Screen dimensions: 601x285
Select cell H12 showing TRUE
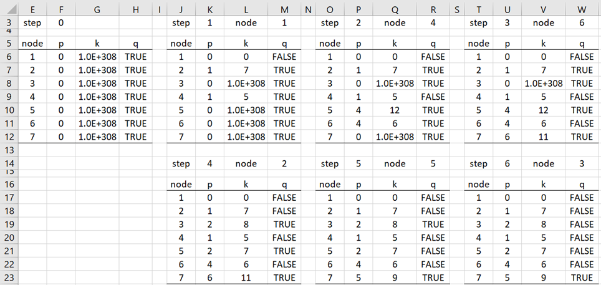pyautogui.click(x=135, y=137)
